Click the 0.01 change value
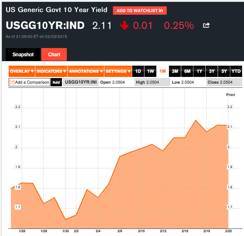244x236 pixels. coord(143,26)
